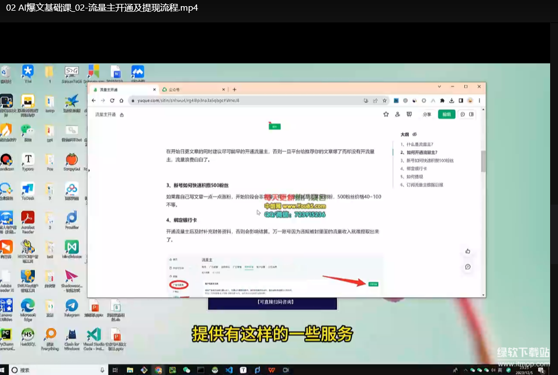
Task: Go back in the Chrome browser
Action: (94, 100)
